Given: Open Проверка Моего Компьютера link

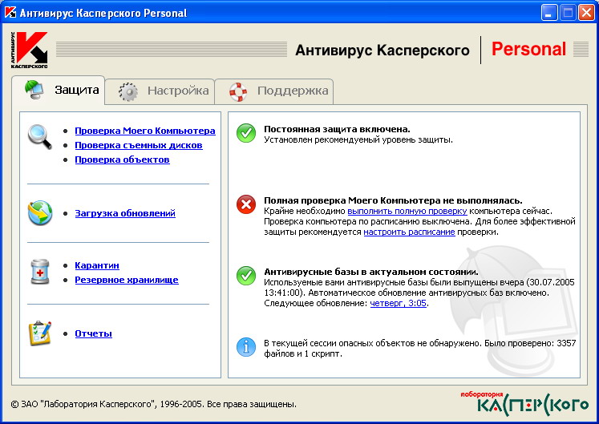Looking at the screenshot, I should [144, 131].
